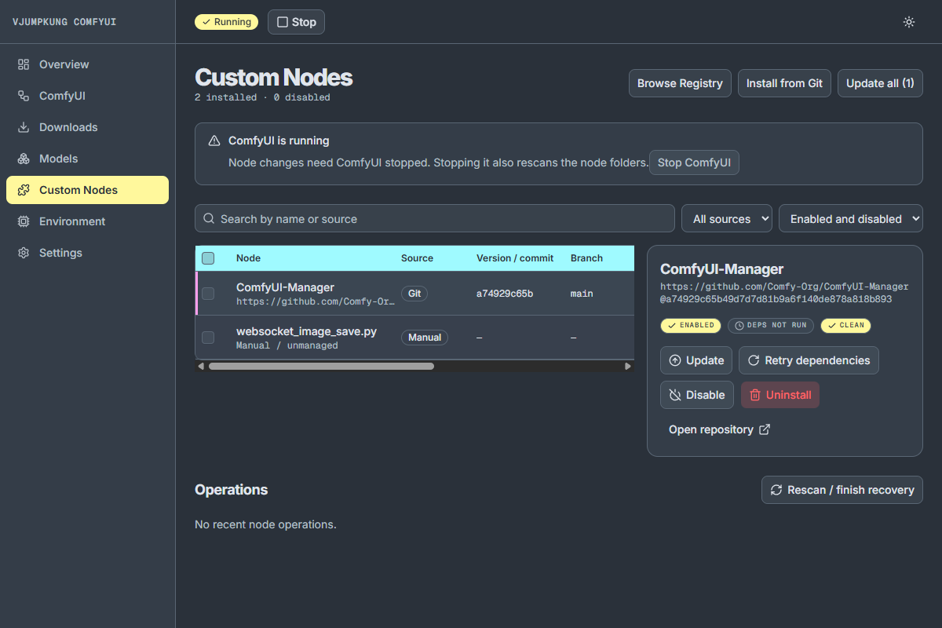Click the magnifier icon in search box
Screen dimensions: 942x628
click(x=209, y=219)
